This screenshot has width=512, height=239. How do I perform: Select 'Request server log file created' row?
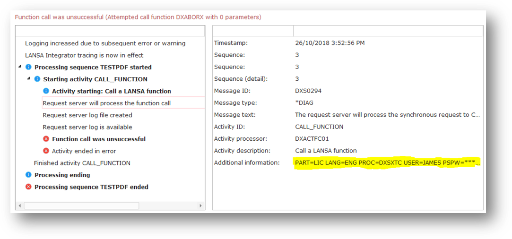point(87,115)
